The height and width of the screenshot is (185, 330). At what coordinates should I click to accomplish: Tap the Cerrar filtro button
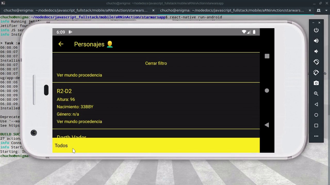(x=156, y=63)
